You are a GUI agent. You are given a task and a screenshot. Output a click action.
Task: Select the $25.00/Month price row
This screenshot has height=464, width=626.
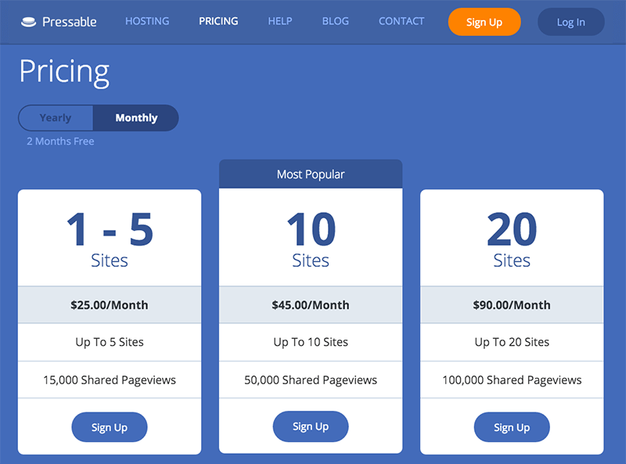click(x=110, y=305)
